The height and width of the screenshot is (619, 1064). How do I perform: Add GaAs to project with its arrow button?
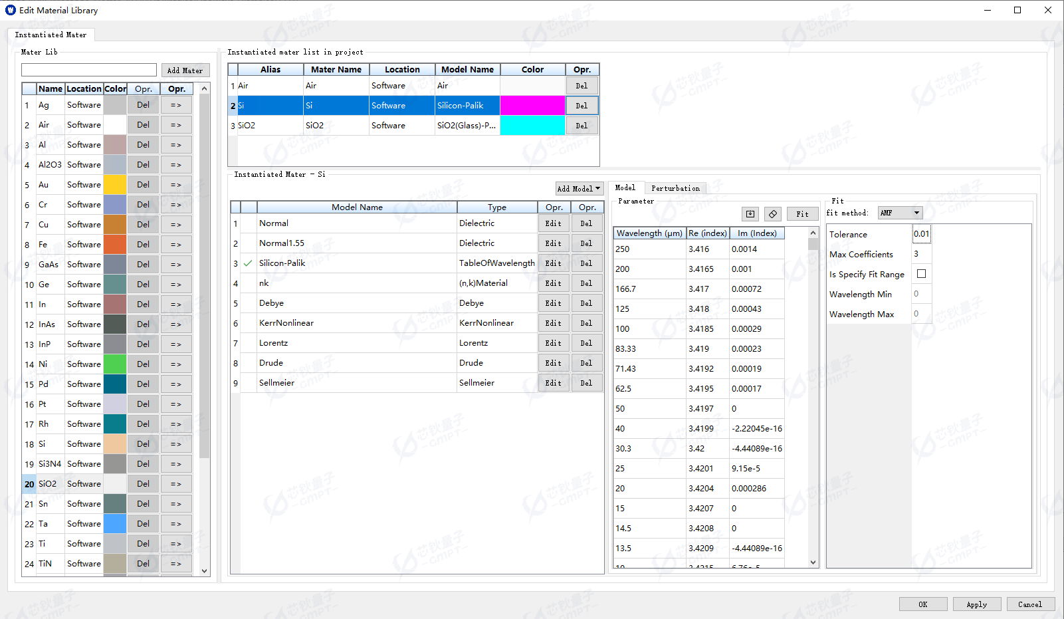[x=175, y=265]
